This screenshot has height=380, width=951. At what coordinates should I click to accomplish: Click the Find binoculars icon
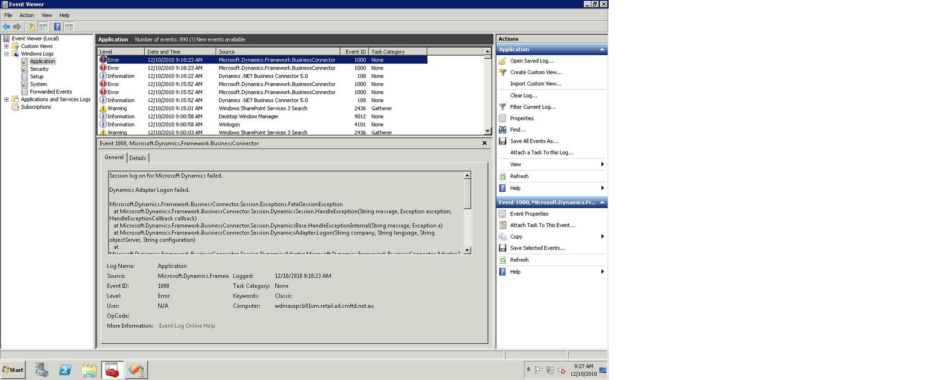tap(502, 130)
